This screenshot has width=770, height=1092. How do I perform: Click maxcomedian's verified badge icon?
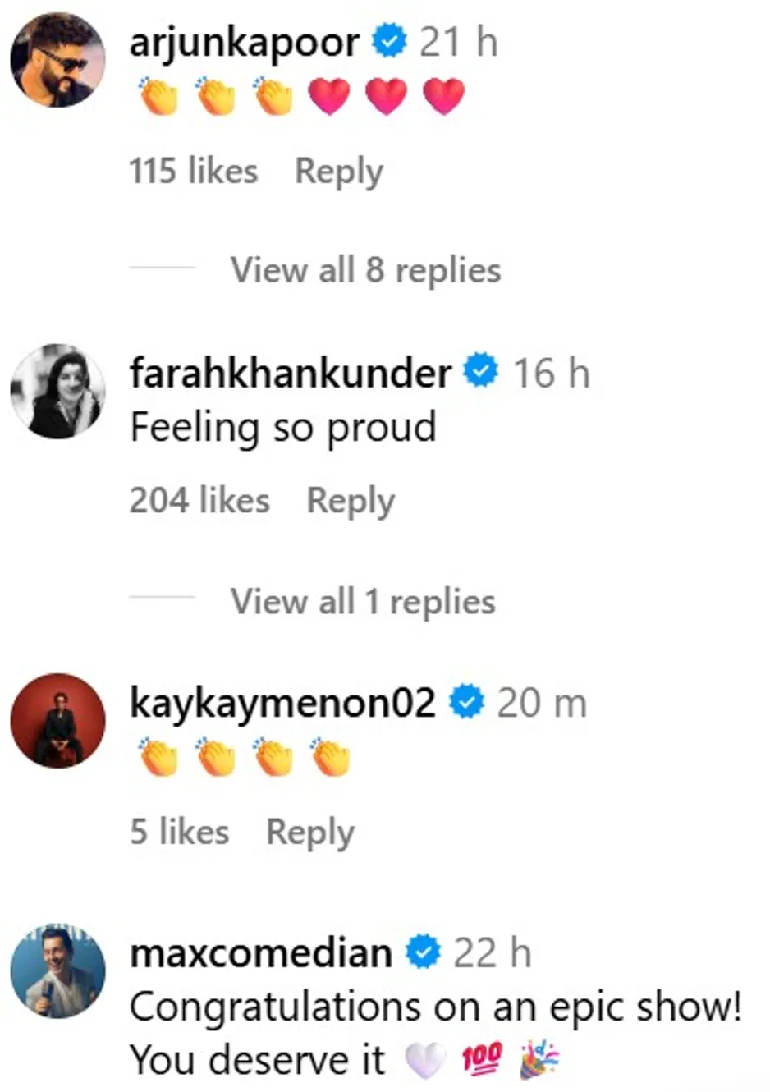(424, 952)
